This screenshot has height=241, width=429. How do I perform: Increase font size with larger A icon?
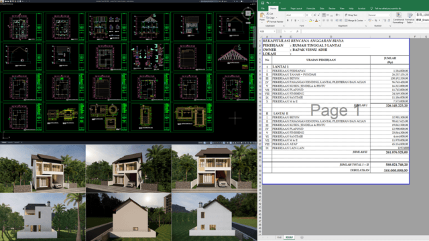point(314,15)
